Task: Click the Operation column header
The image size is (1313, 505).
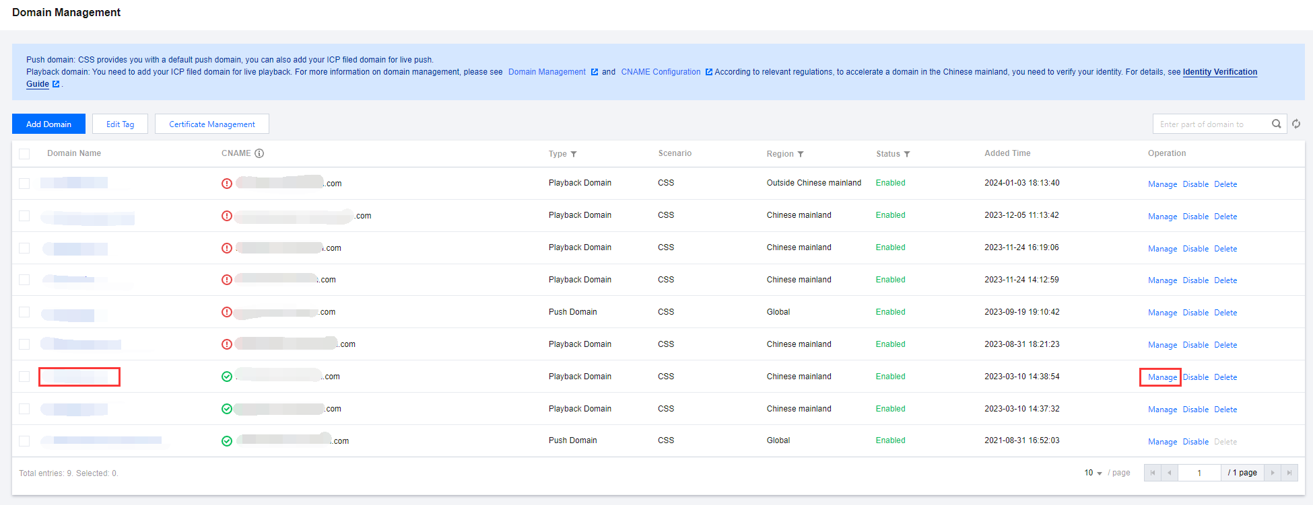Action: pyautogui.click(x=1167, y=153)
